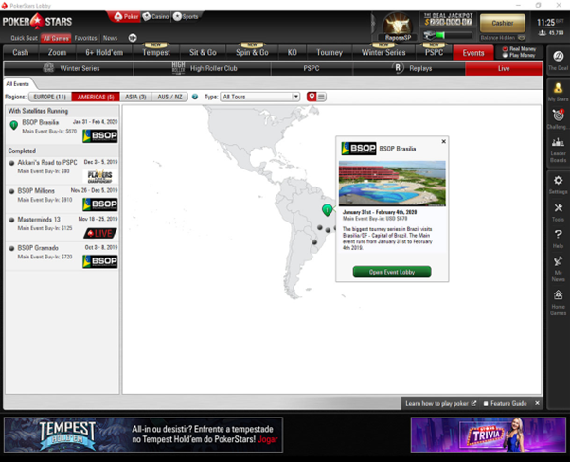Open Settings gear icon
Viewport: 570px width, 462px height.
tap(558, 180)
